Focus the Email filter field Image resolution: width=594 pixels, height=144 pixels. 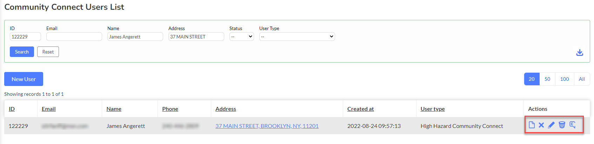(74, 37)
